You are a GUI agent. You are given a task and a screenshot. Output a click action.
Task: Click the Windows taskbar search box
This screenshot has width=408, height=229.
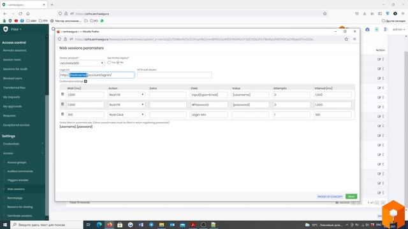(x=47, y=225)
